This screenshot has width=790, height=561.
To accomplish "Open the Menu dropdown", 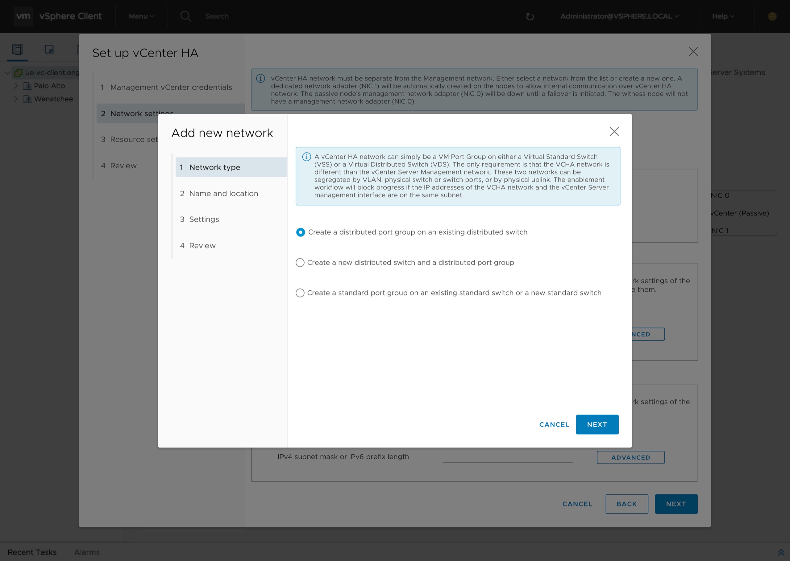I will (141, 16).
